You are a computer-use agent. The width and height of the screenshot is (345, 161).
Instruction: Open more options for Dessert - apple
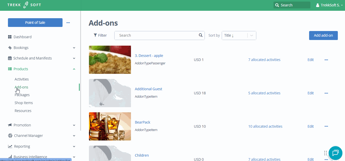[326, 60]
